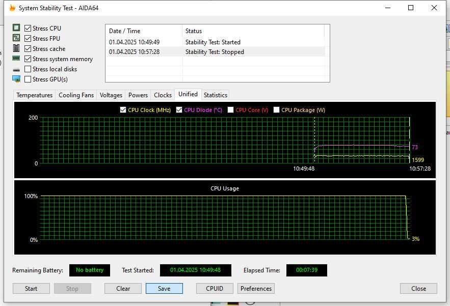Image resolution: width=450 pixels, height=306 pixels.
Task: Click the Start button
Action: (31, 289)
